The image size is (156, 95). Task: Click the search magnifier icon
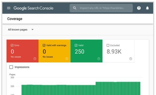pyautogui.click(x=75, y=8)
